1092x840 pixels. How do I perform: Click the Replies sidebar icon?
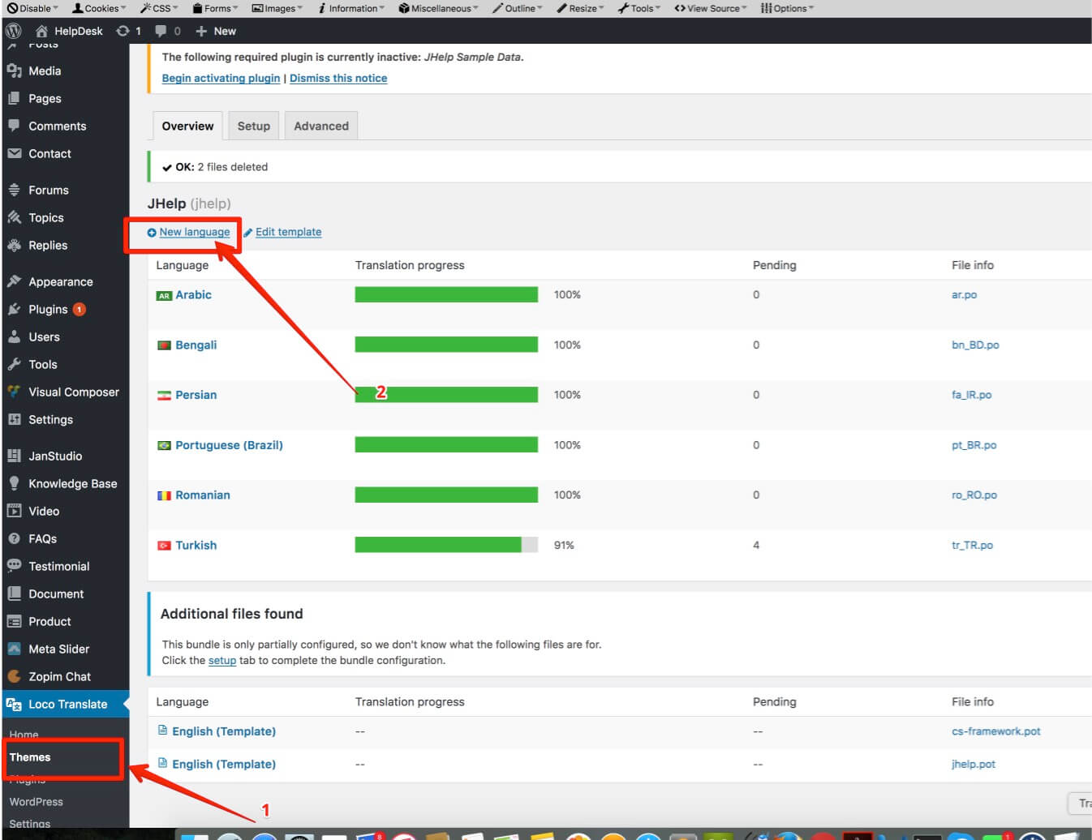(x=14, y=245)
